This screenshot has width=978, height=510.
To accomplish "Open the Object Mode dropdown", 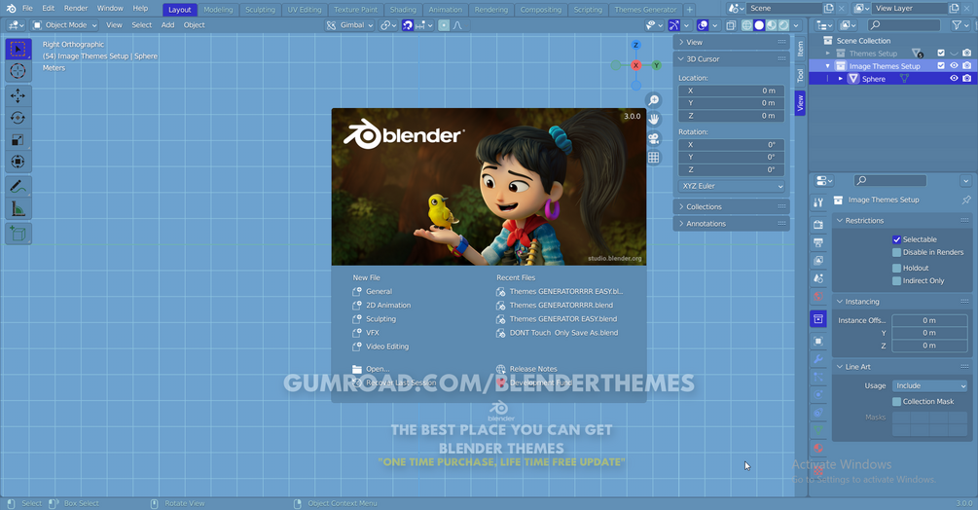I will point(64,25).
